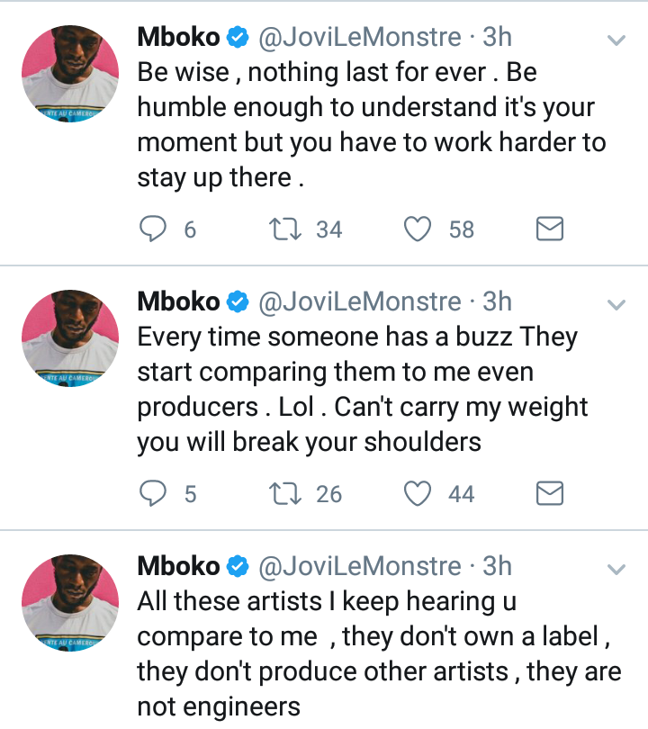
Task: Tap the avatar on the "All these artists" tweet
Action: coord(69,603)
